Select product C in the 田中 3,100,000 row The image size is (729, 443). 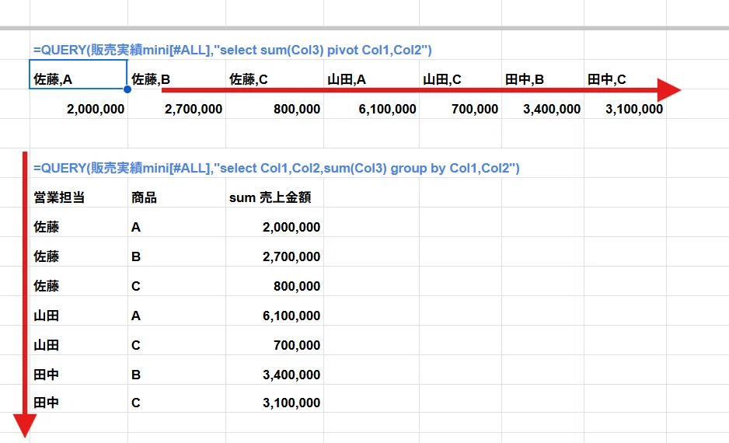[x=176, y=399]
